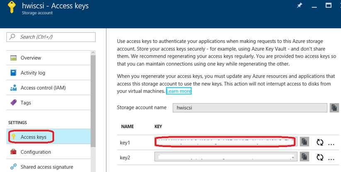Open Shared access signature settings
341x172 pixels.
coord(49,167)
